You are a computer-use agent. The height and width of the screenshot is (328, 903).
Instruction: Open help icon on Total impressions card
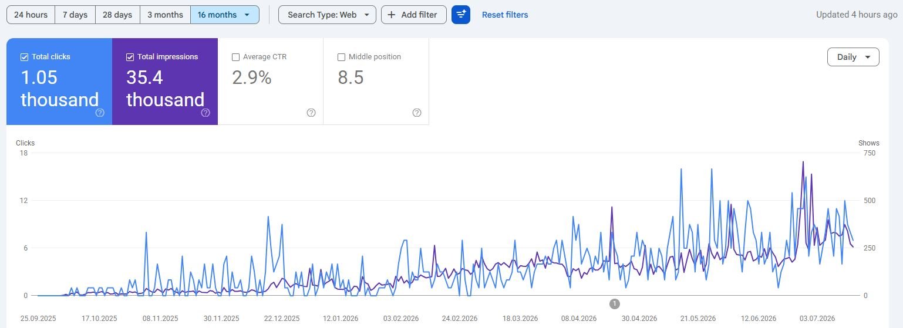tap(205, 113)
